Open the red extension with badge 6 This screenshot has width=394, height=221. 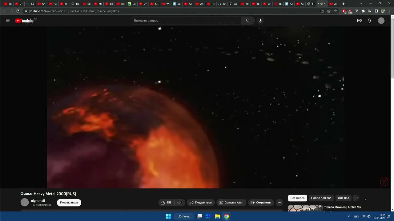[344, 11]
